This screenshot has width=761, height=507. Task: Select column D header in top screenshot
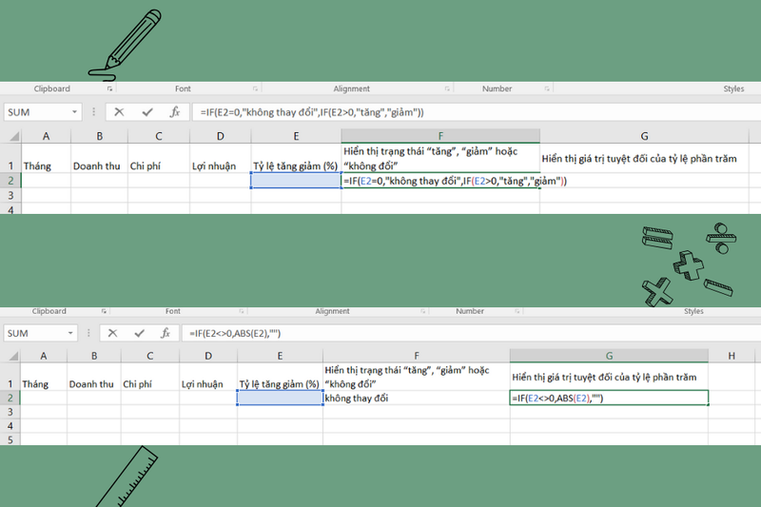[221, 136]
